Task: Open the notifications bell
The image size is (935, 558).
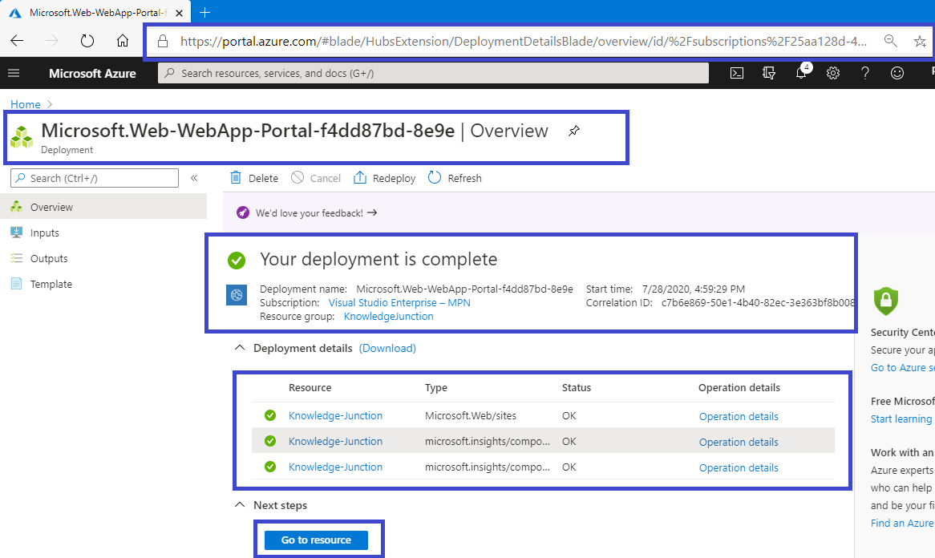Action: click(x=801, y=73)
